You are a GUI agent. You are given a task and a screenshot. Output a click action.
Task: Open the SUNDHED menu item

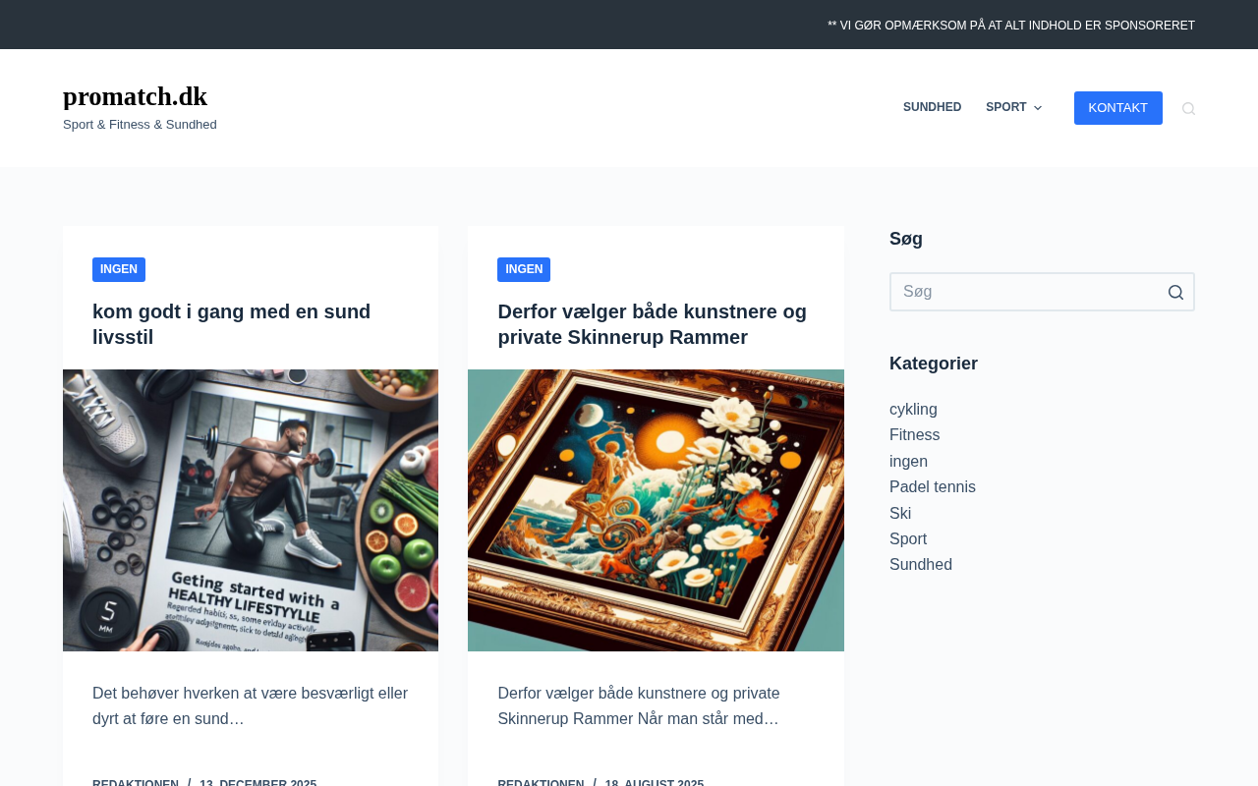(x=932, y=107)
